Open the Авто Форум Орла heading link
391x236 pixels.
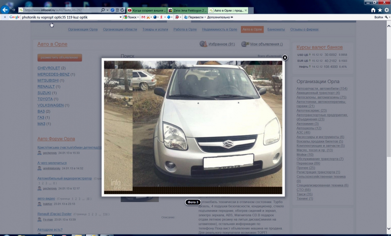(56, 139)
